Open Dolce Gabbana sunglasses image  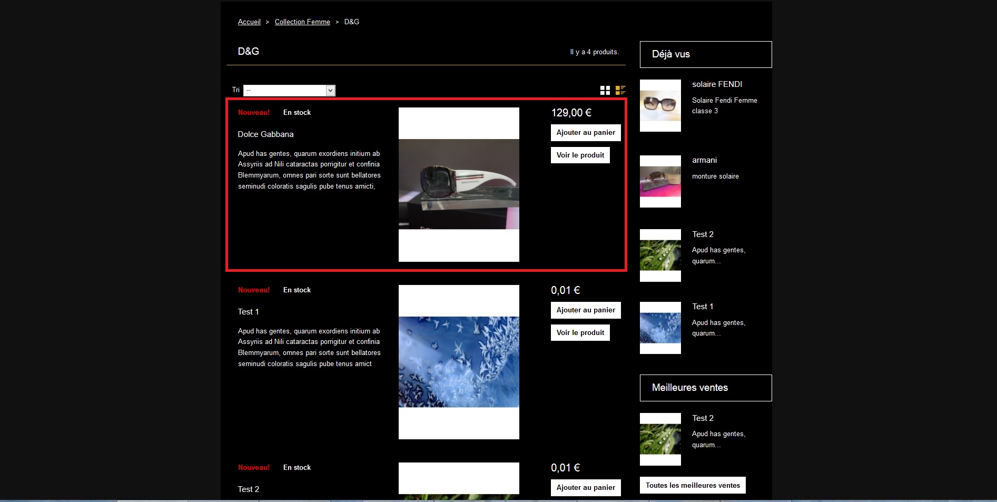(459, 184)
